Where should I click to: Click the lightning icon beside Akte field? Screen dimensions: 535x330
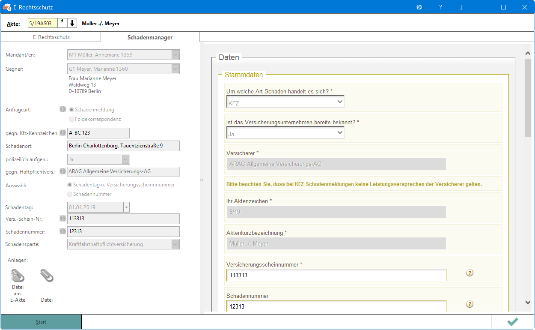[x=62, y=23]
